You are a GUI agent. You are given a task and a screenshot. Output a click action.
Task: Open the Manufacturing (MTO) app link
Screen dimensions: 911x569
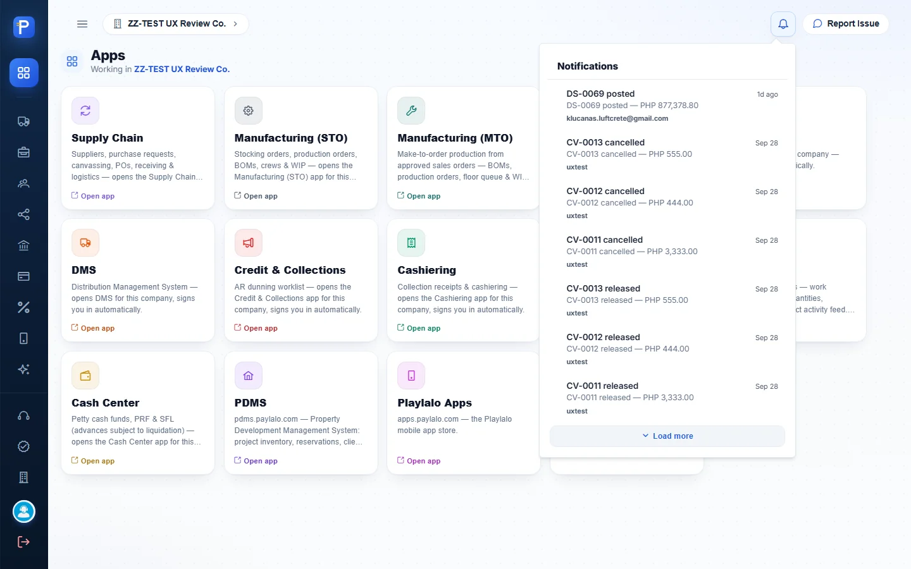click(x=419, y=196)
